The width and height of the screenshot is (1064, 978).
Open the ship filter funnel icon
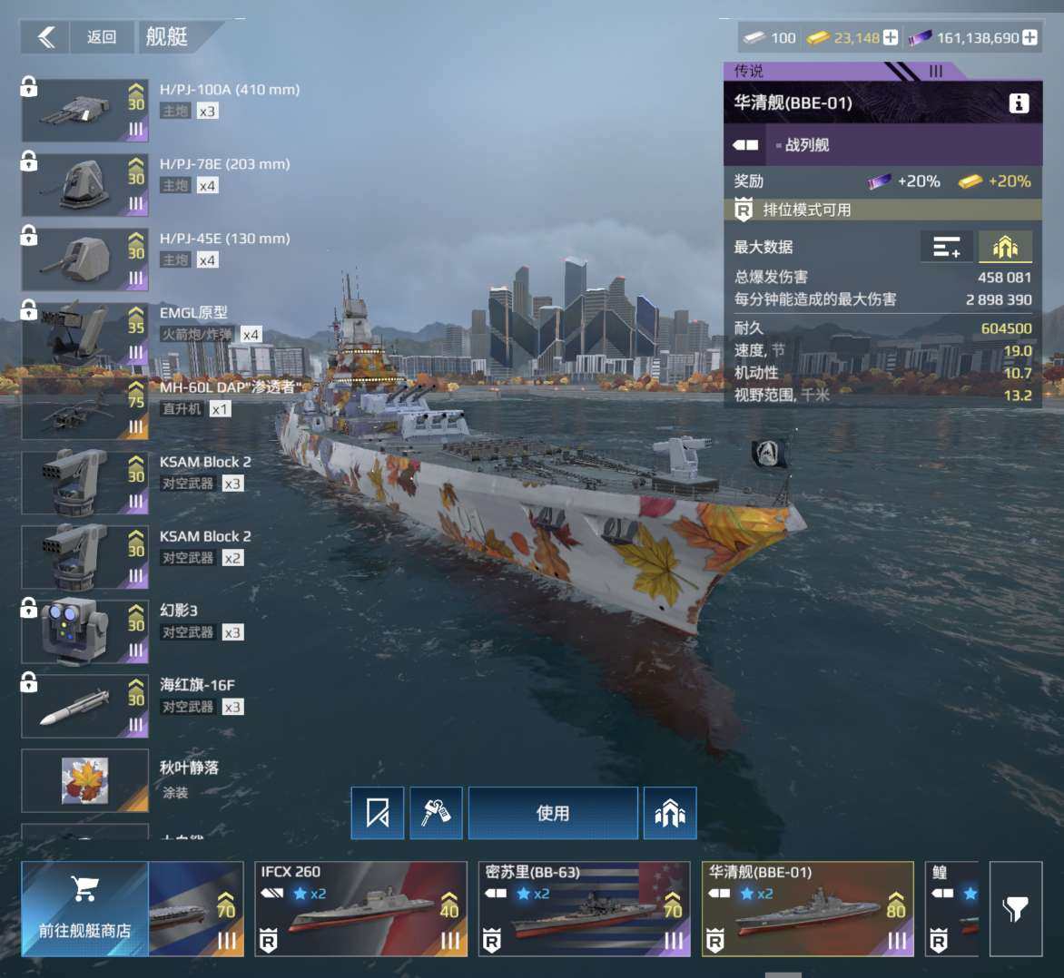coord(1015,909)
